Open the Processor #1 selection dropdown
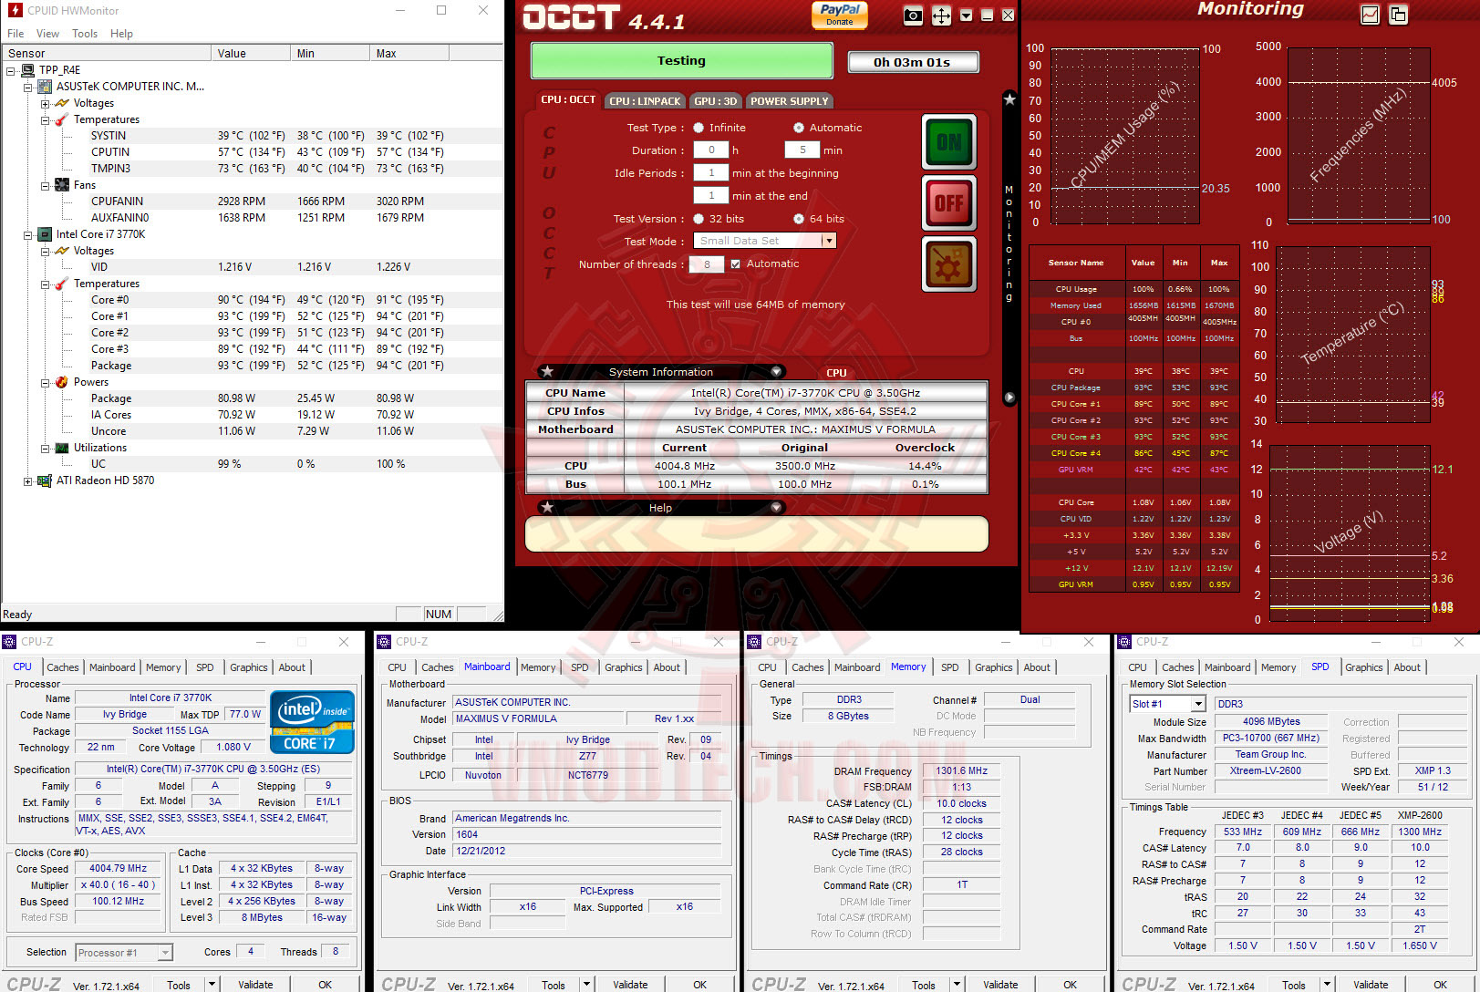The width and height of the screenshot is (1480, 992). (165, 953)
